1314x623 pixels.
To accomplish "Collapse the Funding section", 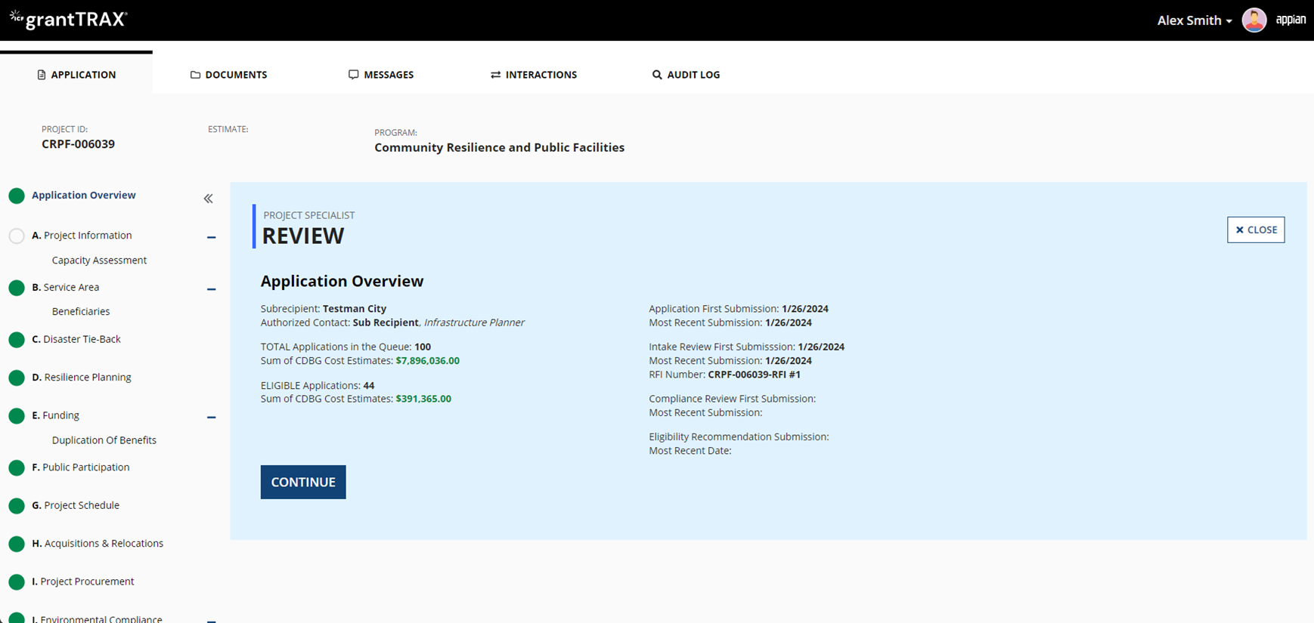I will click(x=212, y=417).
